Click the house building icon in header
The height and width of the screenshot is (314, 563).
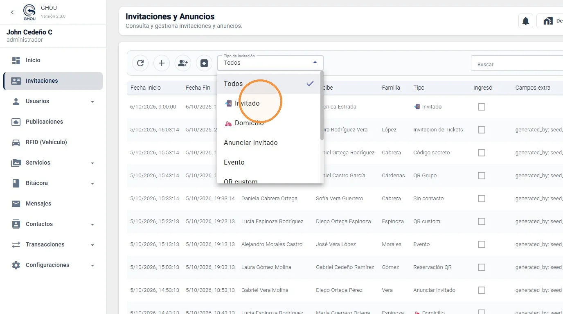tap(548, 21)
